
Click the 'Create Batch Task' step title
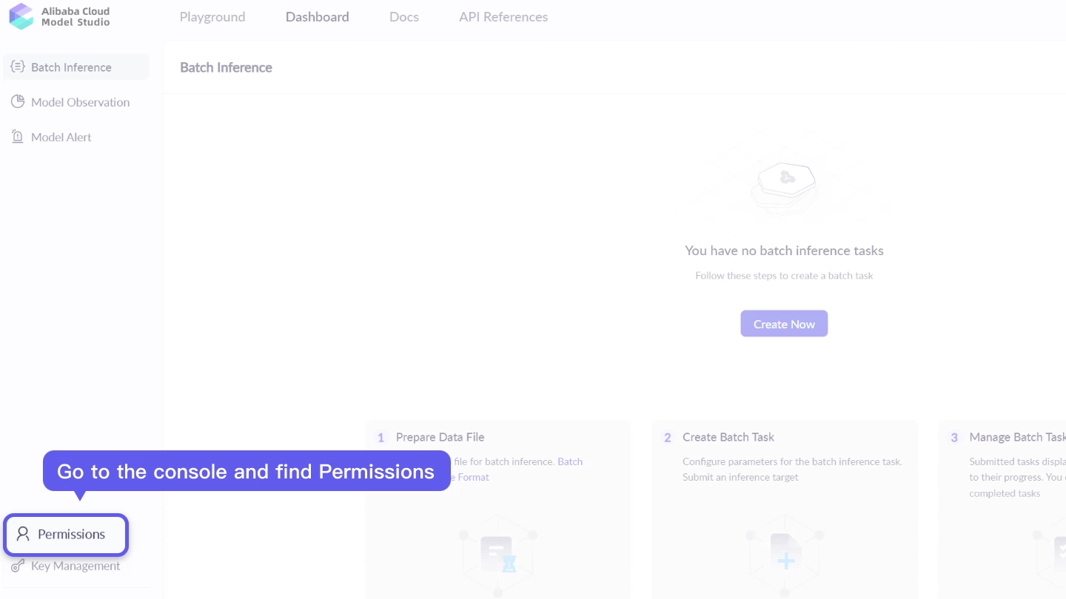click(728, 437)
